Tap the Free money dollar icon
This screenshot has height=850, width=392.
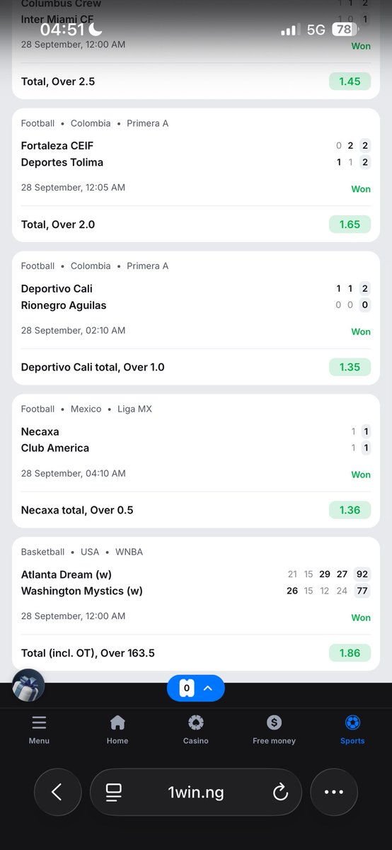pos(275,722)
